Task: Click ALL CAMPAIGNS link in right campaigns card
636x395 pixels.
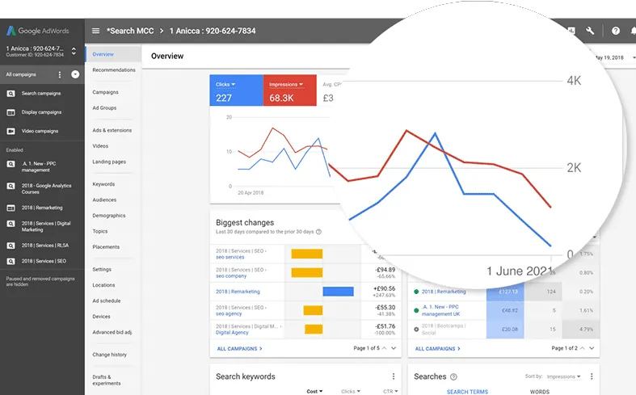Action: (x=437, y=349)
